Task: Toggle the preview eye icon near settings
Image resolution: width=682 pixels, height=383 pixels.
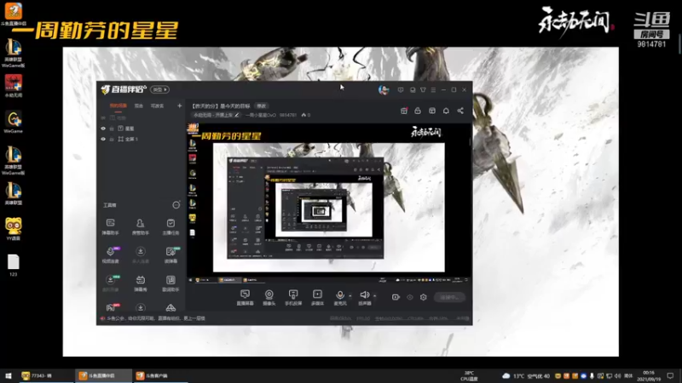Action: coord(410,297)
